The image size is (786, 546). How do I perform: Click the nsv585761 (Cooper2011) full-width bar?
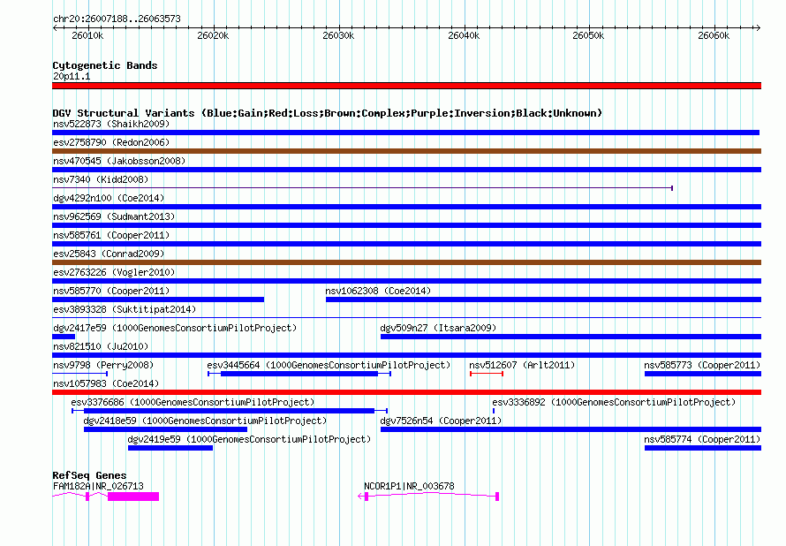[x=406, y=244]
